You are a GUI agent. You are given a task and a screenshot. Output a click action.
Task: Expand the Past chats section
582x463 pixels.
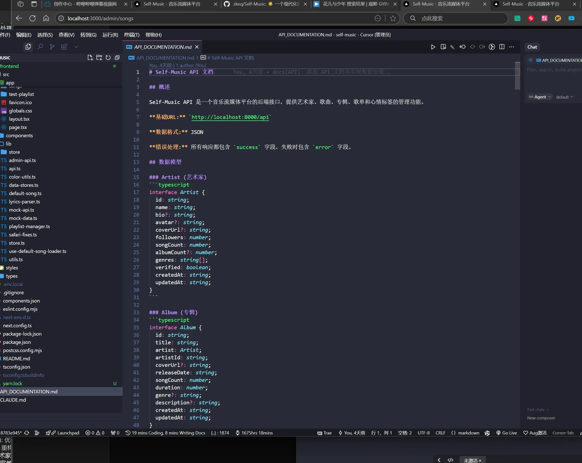coord(538,410)
